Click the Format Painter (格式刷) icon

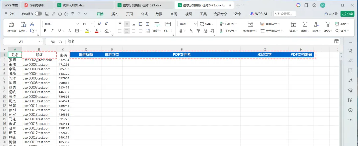pyautogui.click(x=11, y=24)
